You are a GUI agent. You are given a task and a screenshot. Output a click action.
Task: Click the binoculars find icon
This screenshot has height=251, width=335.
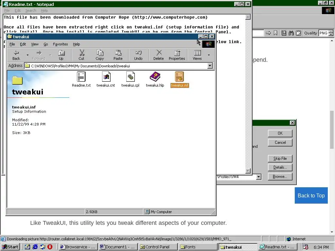pos(291,33)
